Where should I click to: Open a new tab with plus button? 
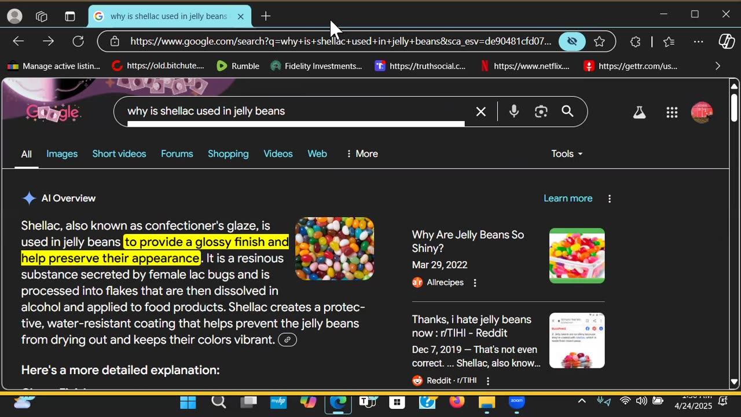pyautogui.click(x=266, y=16)
